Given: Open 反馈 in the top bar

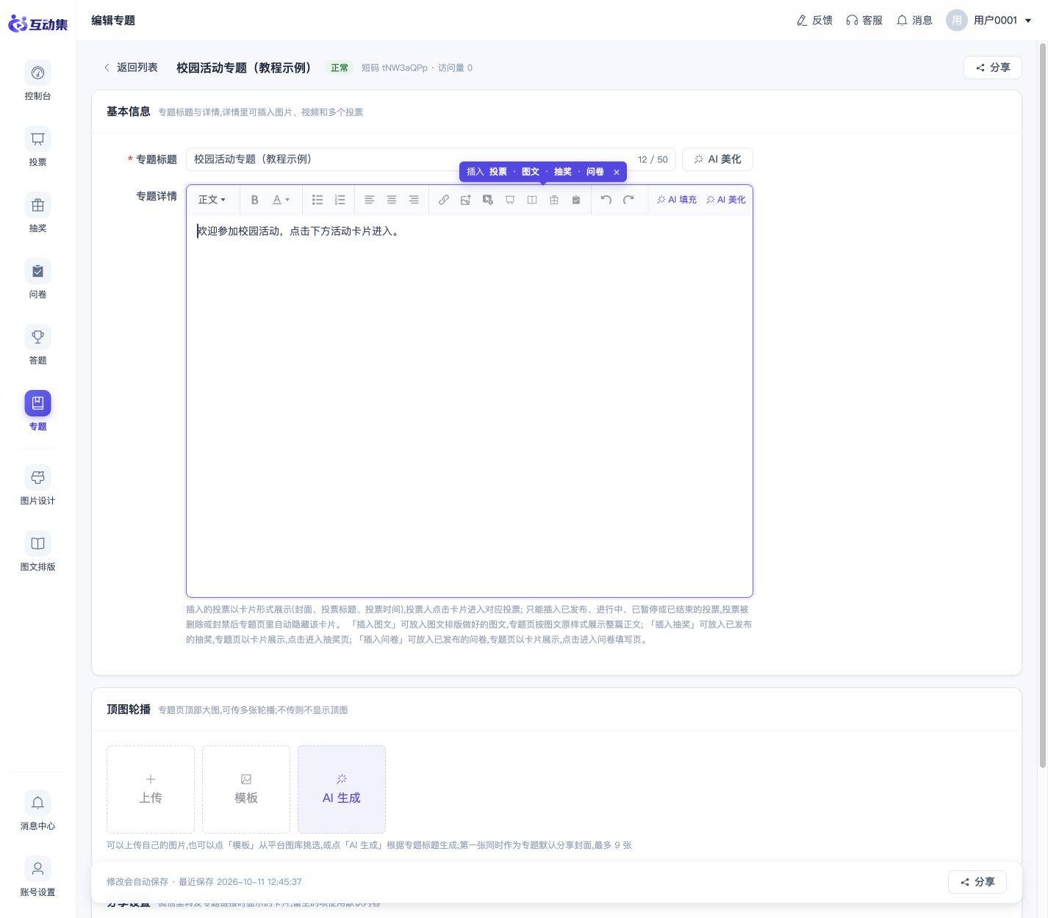Looking at the screenshot, I should pyautogui.click(x=814, y=21).
